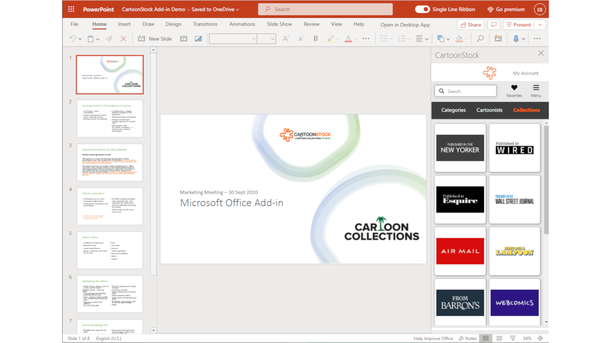Click the red Delete X icon
The width and height of the screenshot is (611, 343).
tap(123, 39)
